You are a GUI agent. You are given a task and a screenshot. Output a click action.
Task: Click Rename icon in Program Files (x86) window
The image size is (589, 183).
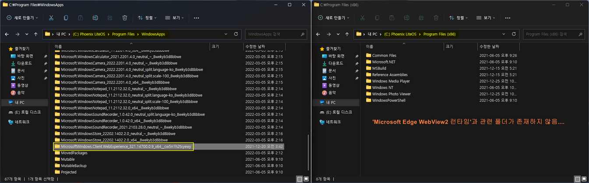coord(406,18)
